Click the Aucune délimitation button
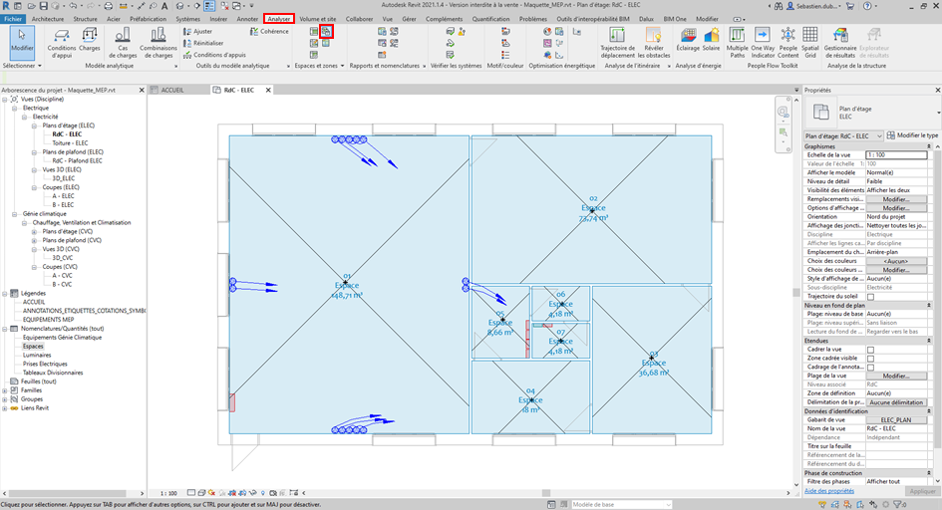This screenshot has width=942, height=510. [x=895, y=402]
